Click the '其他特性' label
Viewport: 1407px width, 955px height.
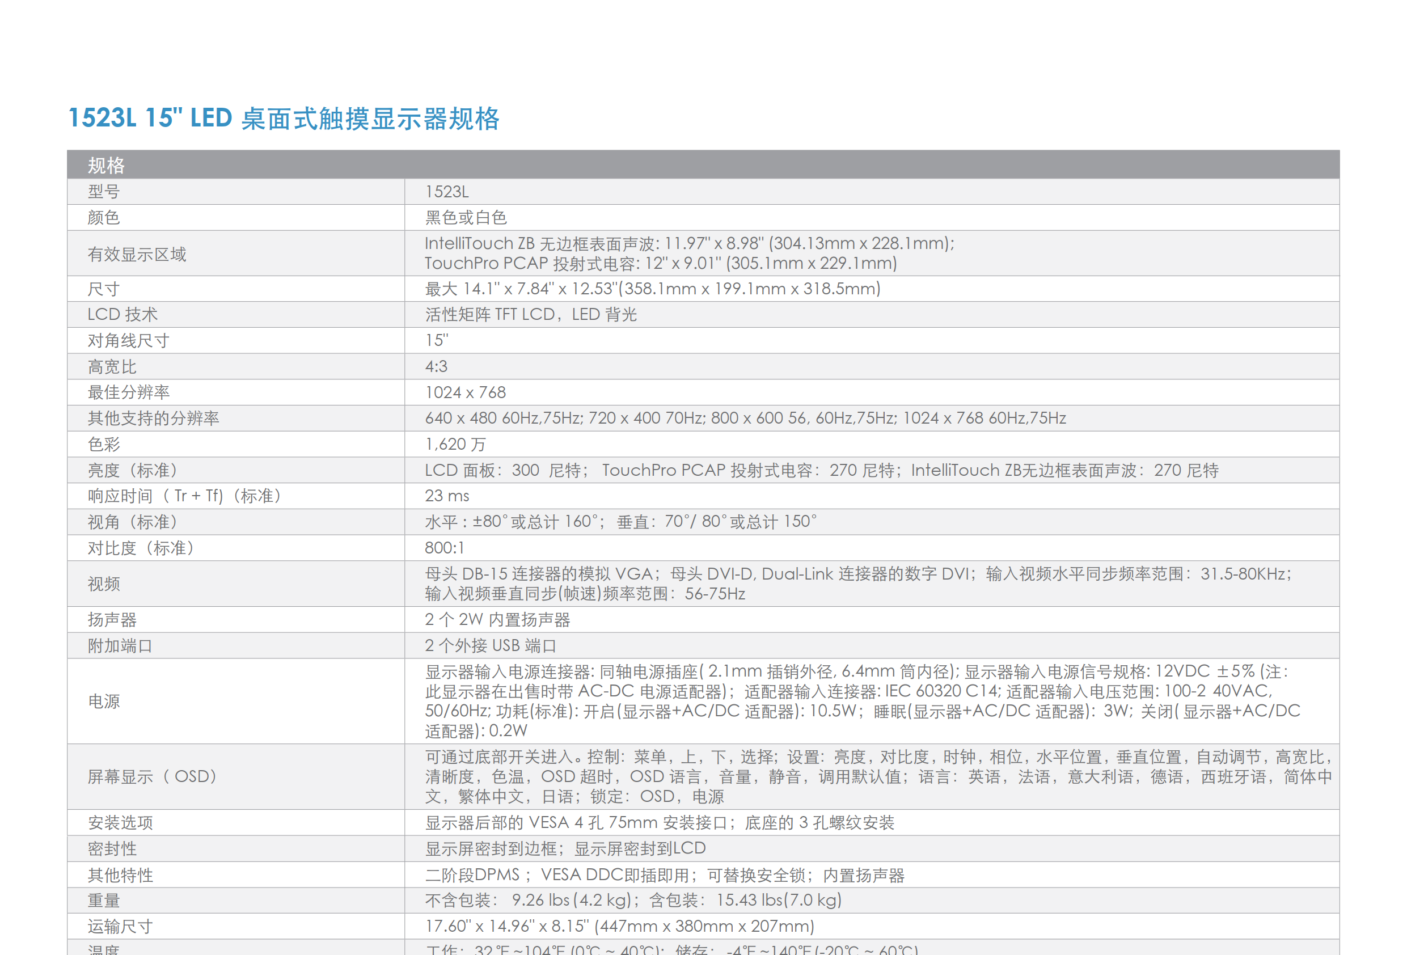pyautogui.click(x=120, y=875)
